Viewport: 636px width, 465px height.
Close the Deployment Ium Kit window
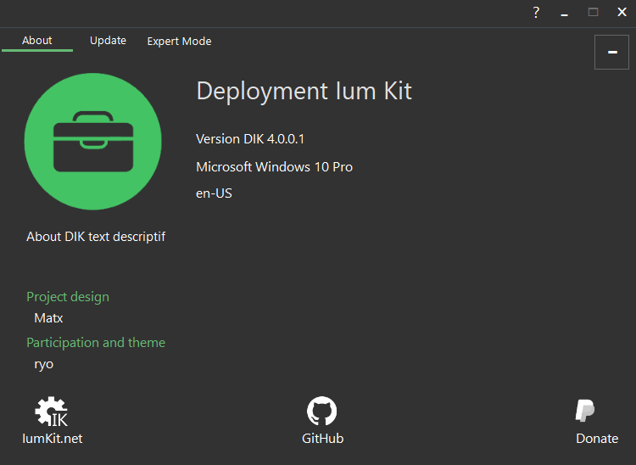coord(622,13)
